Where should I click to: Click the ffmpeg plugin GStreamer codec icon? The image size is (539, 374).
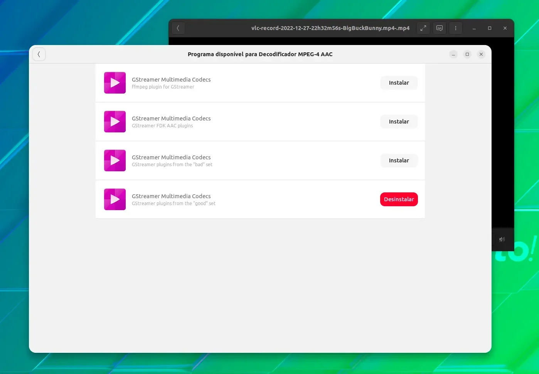115,83
